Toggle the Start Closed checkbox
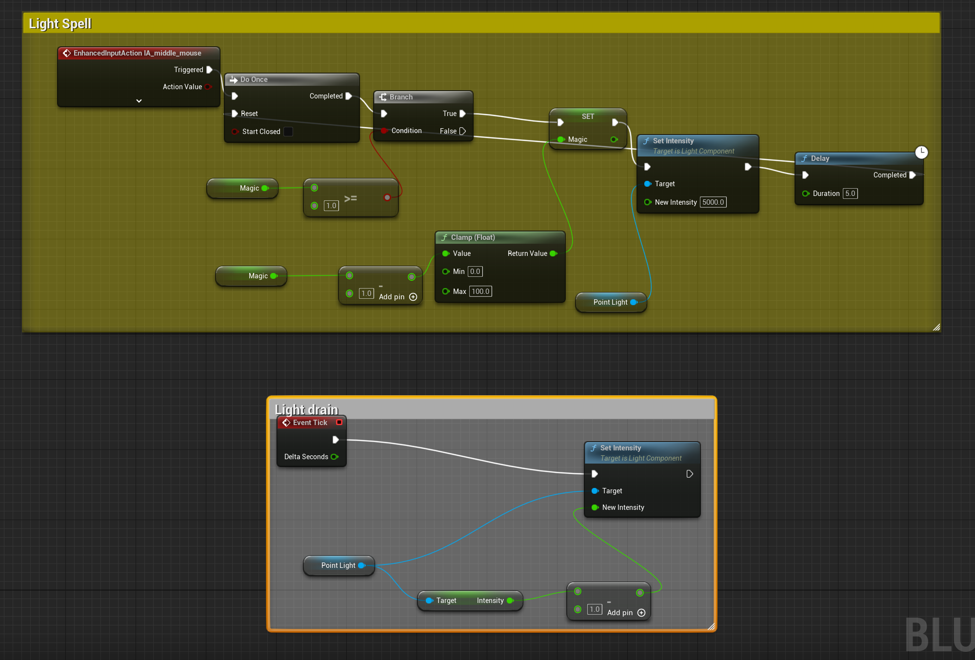This screenshot has height=660, width=975. (x=288, y=132)
